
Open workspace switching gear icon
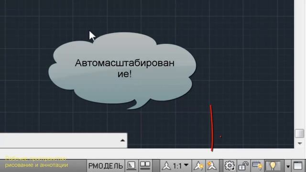pyautogui.click(x=229, y=166)
